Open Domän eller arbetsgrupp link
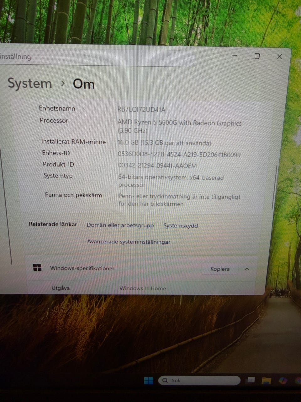The height and width of the screenshot is (402, 301). [x=120, y=225]
